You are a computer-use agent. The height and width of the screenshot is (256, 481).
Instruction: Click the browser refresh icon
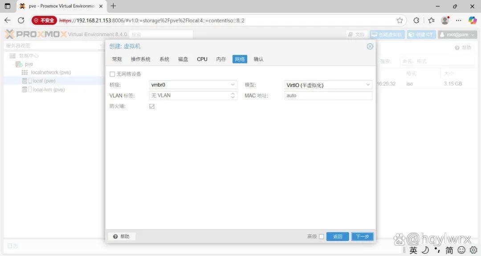point(21,20)
